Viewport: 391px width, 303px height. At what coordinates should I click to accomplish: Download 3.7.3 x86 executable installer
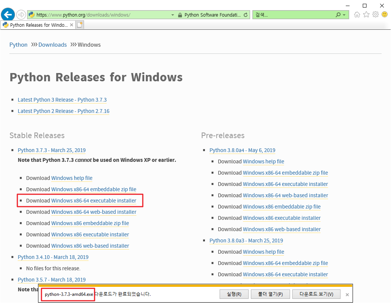[90, 234]
